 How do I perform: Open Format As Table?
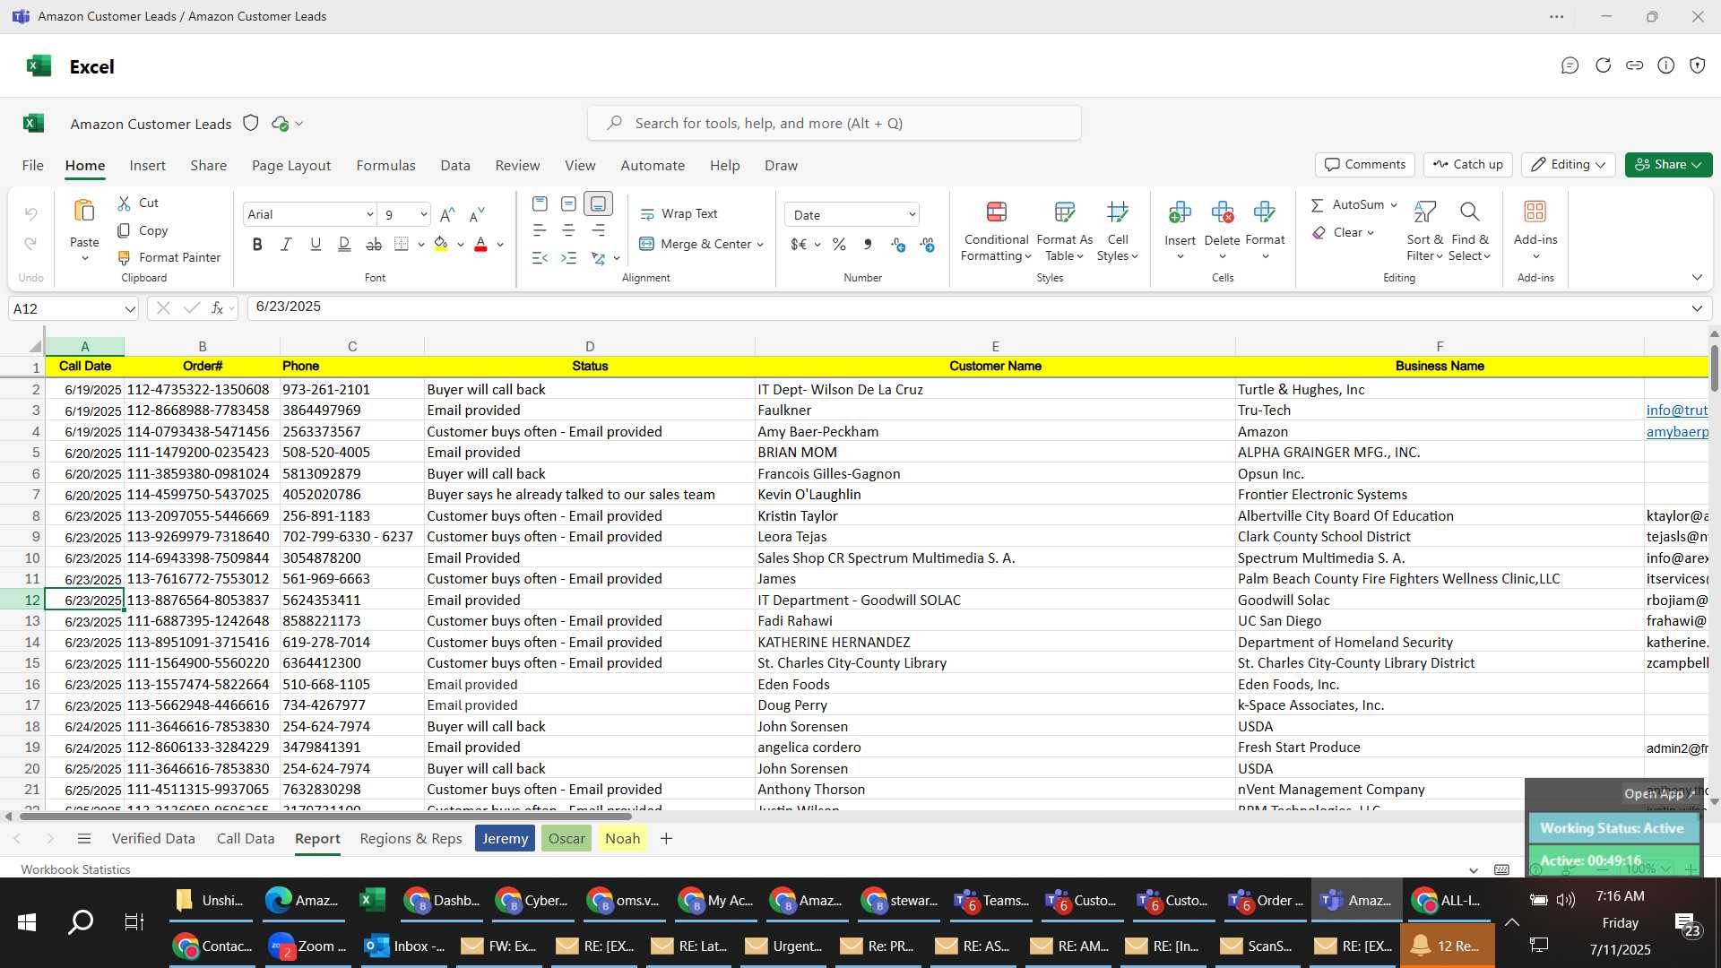pyautogui.click(x=1064, y=231)
